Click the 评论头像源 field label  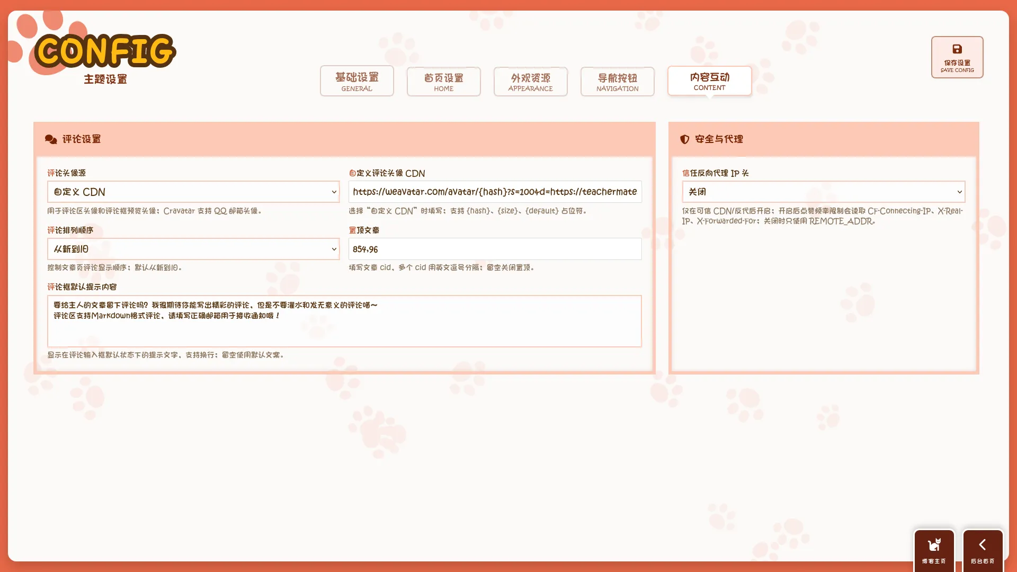click(66, 173)
